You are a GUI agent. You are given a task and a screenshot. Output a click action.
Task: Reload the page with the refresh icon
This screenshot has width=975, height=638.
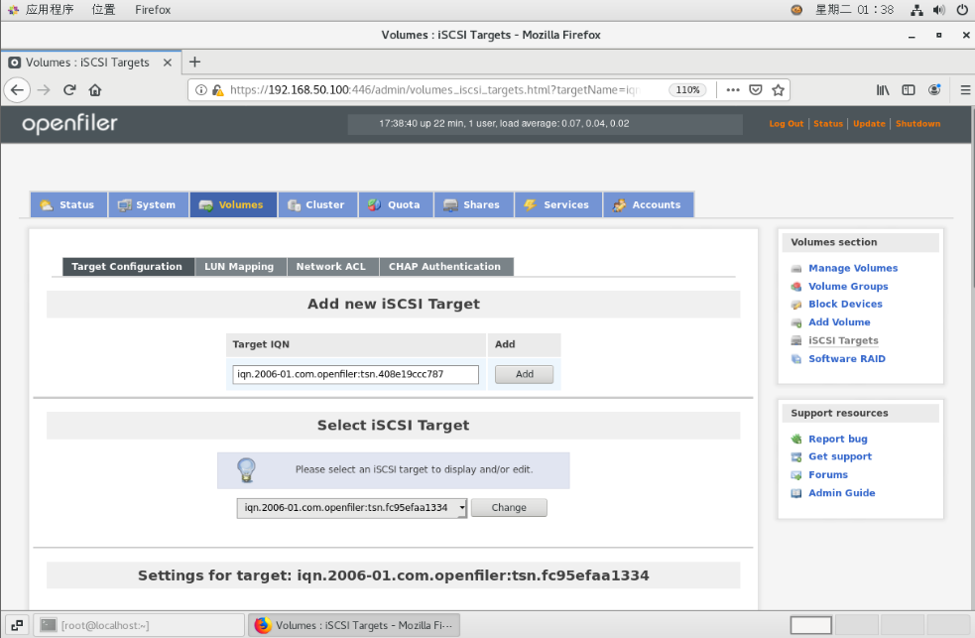[x=69, y=90]
